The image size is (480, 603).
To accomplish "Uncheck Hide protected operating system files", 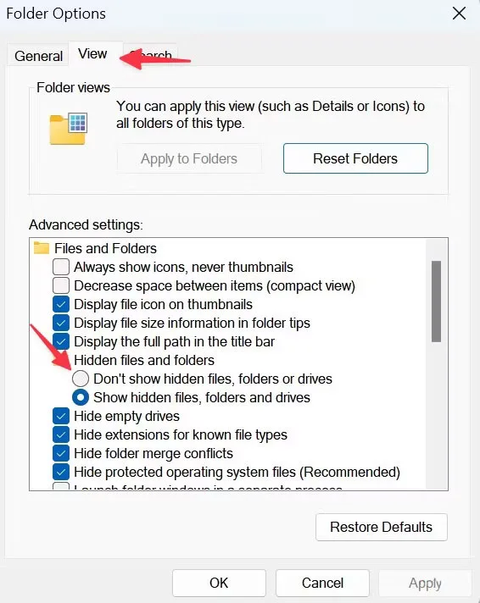I will pyautogui.click(x=61, y=472).
